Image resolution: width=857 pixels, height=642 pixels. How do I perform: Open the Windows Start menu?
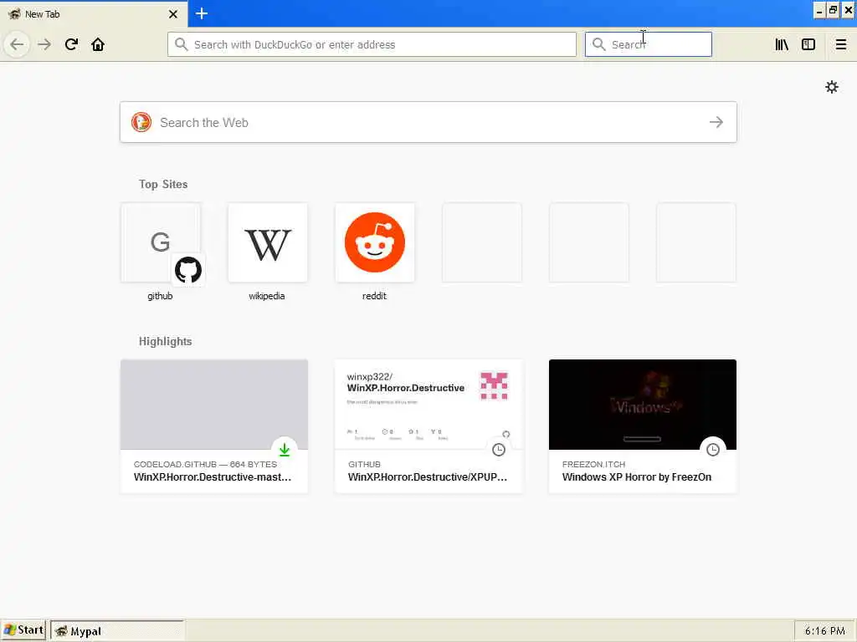coord(23,630)
